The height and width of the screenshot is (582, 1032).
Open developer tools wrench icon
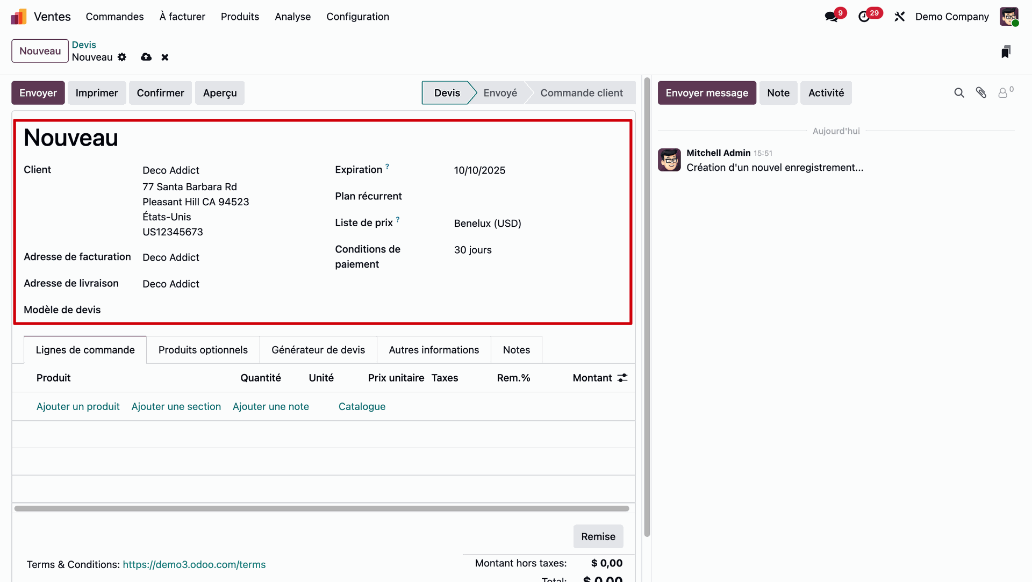coord(899,16)
